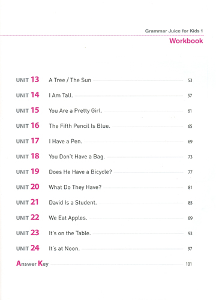Click page number 97 beside Unit 24

pyautogui.click(x=190, y=249)
